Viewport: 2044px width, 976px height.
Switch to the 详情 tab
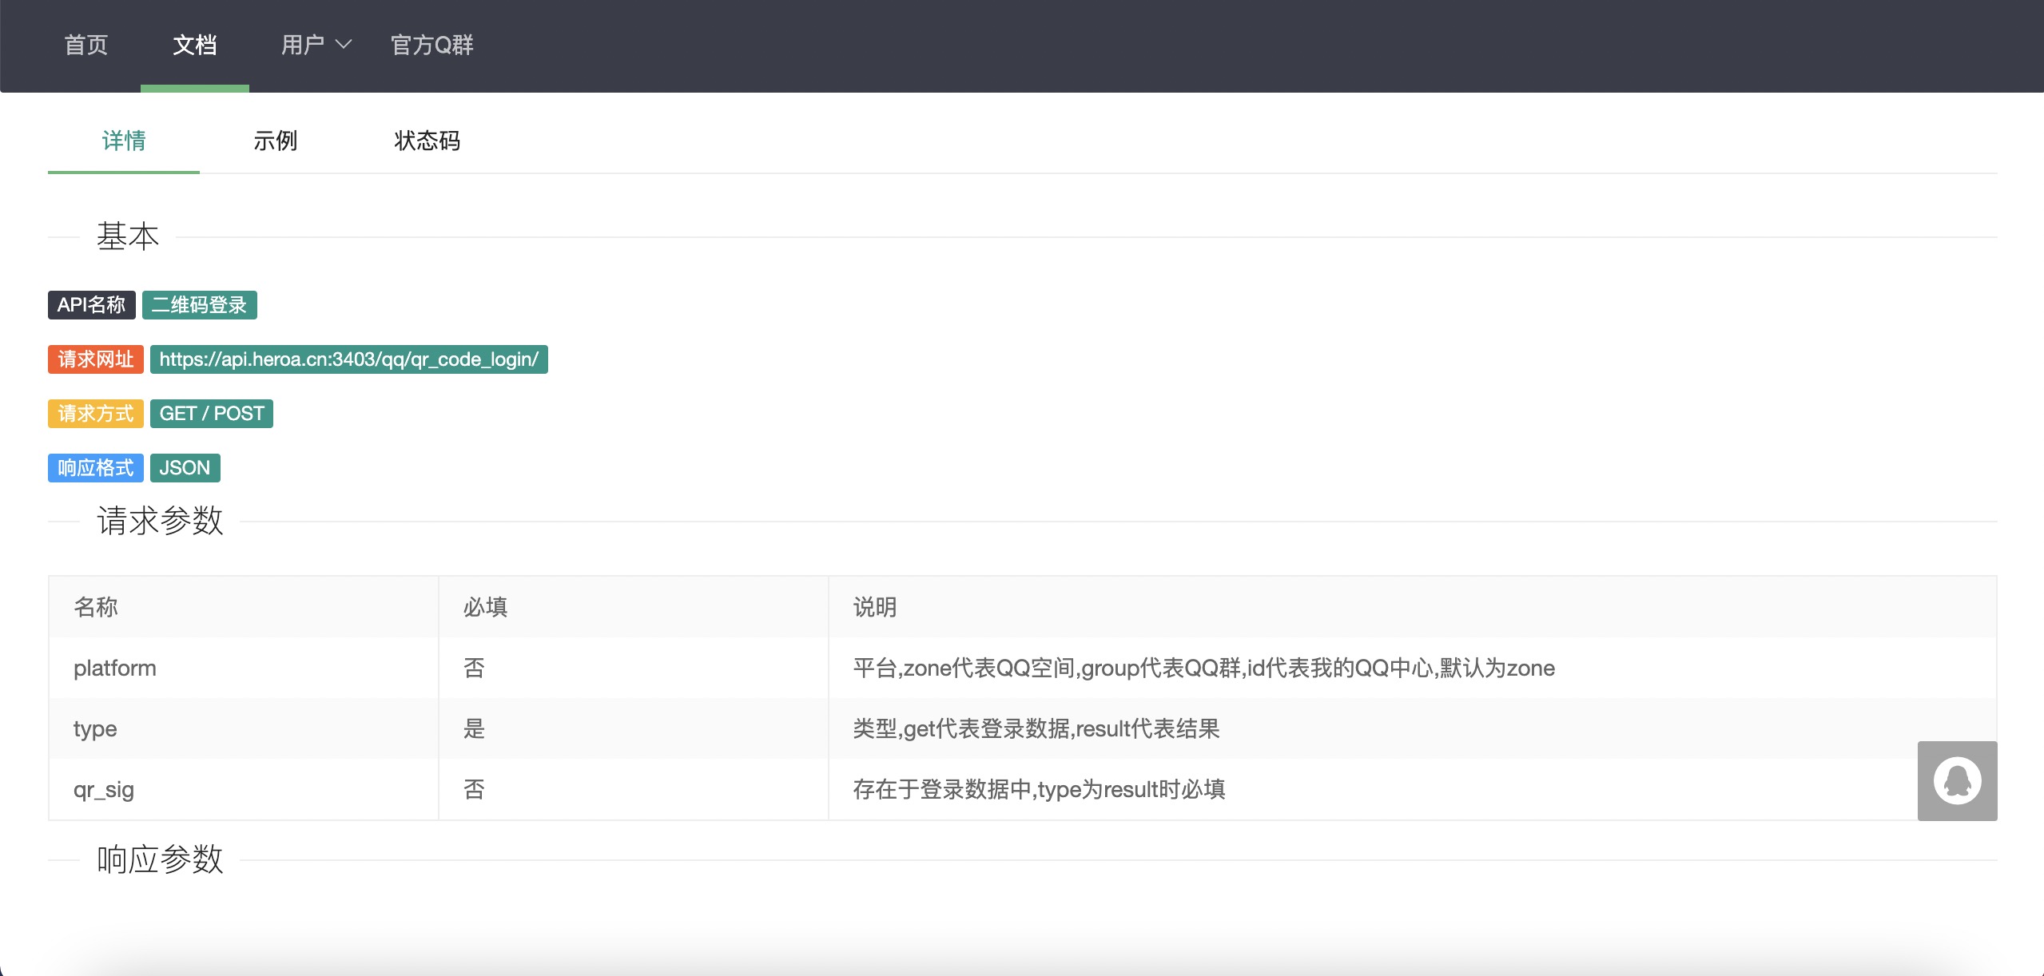click(x=124, y=141)
